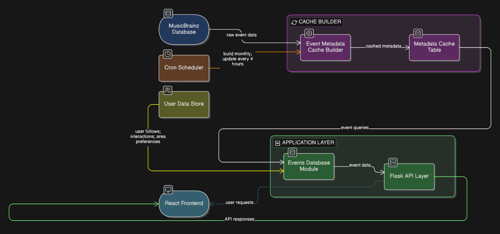Select the Flask API Layer node
The width and height of the screenshot is (500, 234).
click(x=409, y=177)
